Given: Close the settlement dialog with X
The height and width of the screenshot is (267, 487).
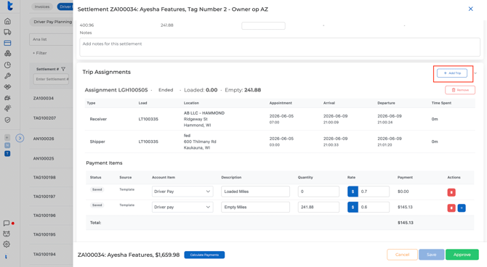Looking at the screenshot, I should (470, 9).
